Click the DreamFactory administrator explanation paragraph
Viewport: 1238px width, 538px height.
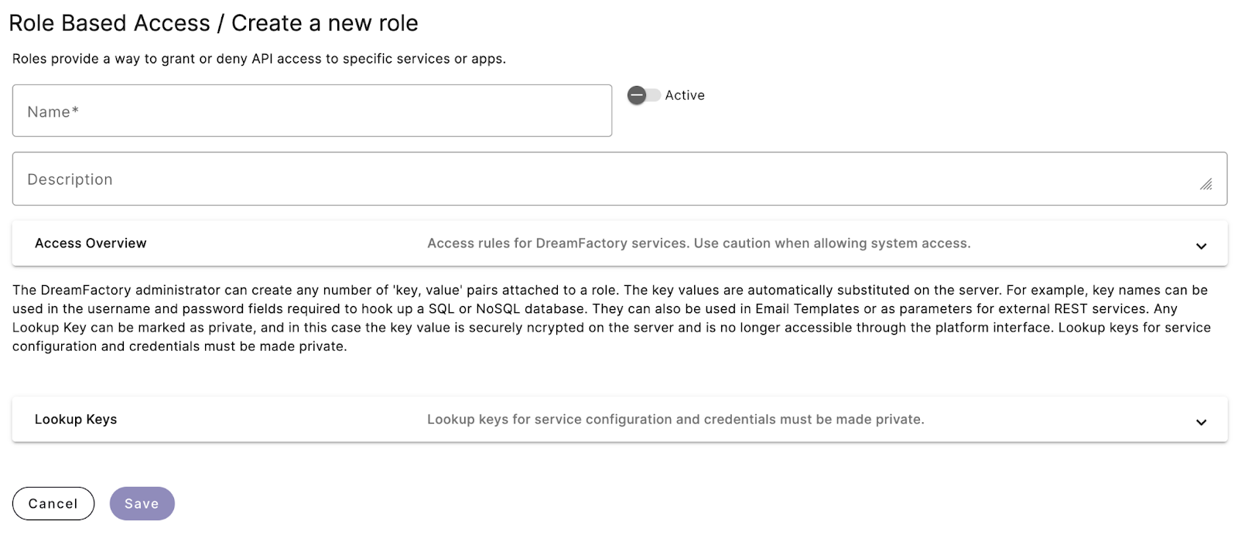611,318
